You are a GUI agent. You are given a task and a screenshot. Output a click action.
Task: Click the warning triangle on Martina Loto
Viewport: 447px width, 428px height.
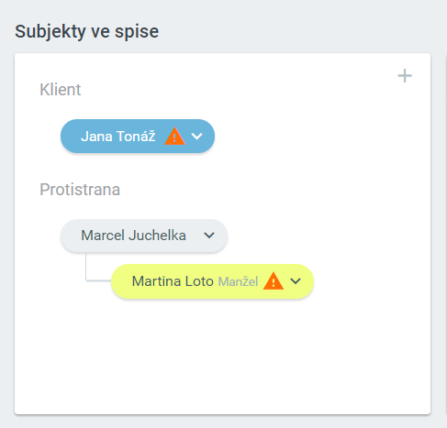click(x=274, y=281)
